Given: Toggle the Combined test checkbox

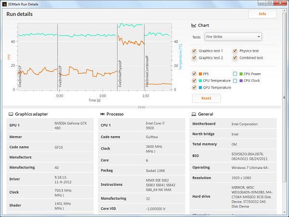Looking at the screenshot, I should pyautogui.click(x=235, y=58).
